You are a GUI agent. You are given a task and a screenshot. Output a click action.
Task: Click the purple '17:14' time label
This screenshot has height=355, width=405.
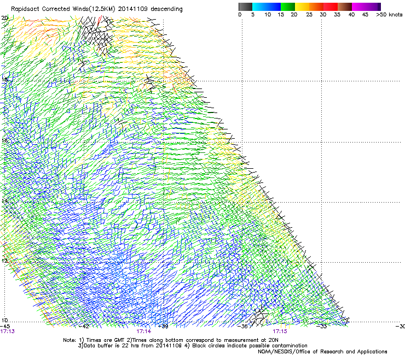[143, 332]
